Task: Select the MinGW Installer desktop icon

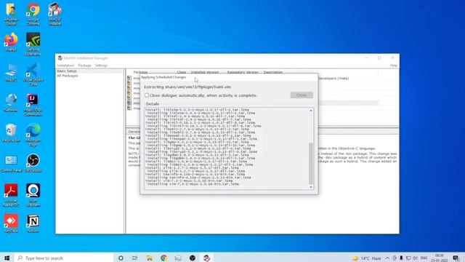Action: click(55, 14)
